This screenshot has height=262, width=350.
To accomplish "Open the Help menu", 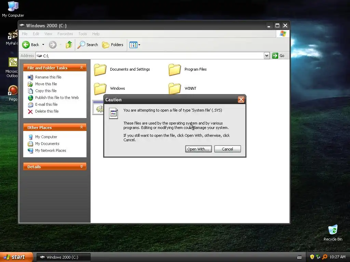I will pos(96,34).
